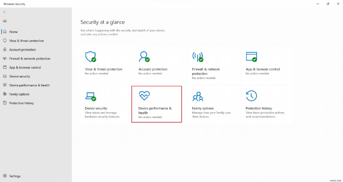This screenshot has height=182, width=343.
Task: Click 'View latest protection actions and recommendations' text
Action: pos(265,115)
